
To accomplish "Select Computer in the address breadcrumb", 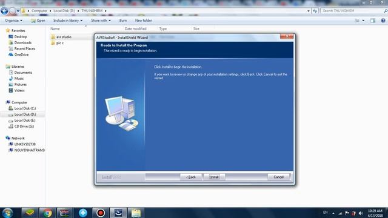I will (39, 11).
